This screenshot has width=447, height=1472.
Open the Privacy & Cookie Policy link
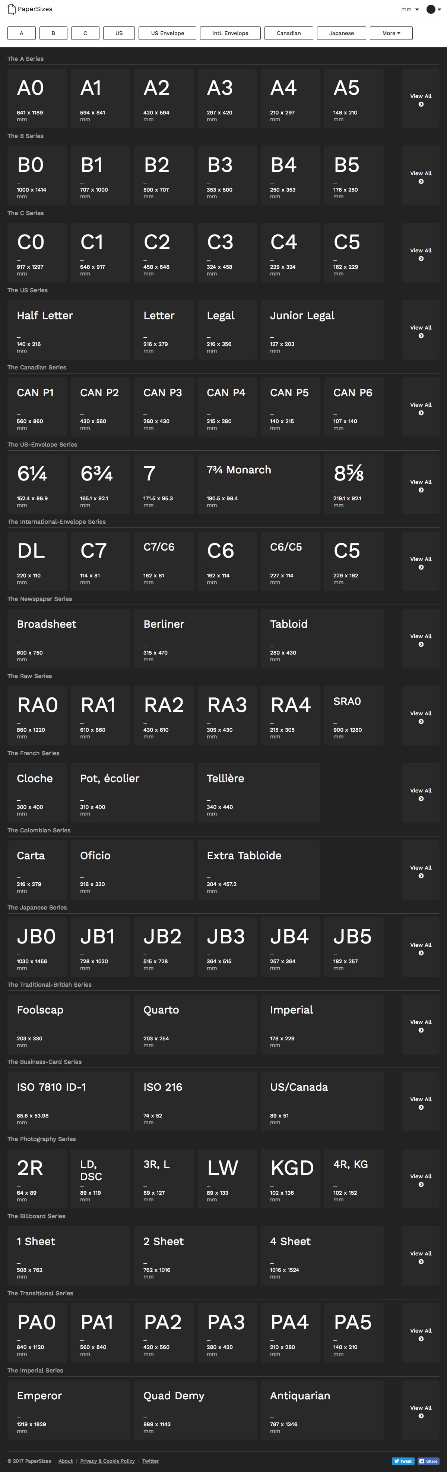coord(107,1461)
